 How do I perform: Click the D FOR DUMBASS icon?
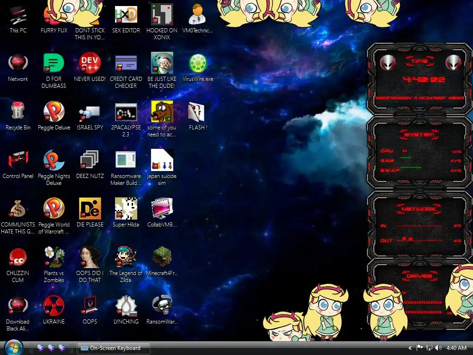tap(54, 63)
